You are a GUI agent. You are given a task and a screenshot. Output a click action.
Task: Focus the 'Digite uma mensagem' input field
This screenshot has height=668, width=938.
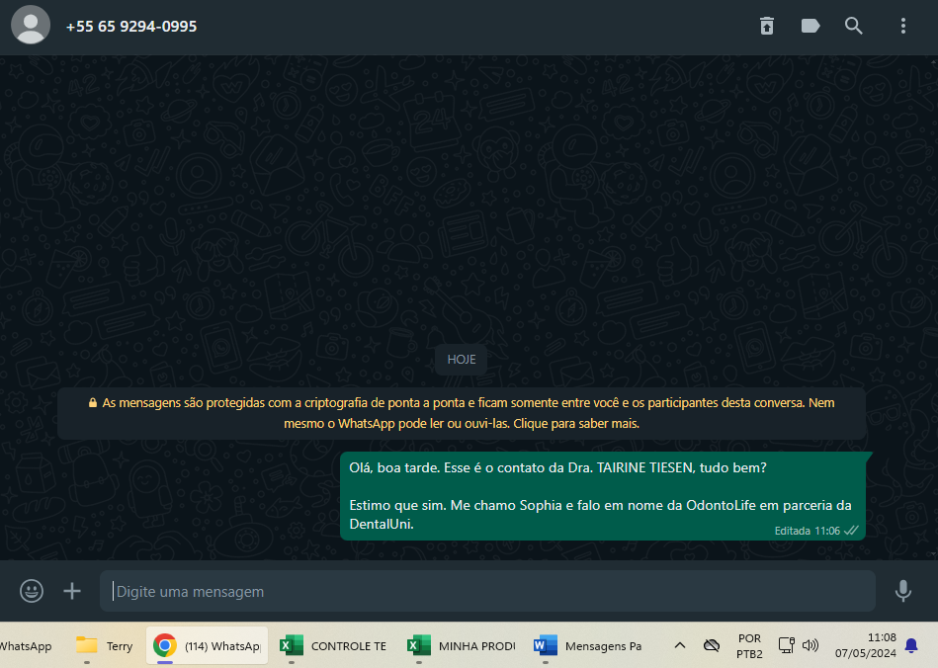tap(487, 591)
